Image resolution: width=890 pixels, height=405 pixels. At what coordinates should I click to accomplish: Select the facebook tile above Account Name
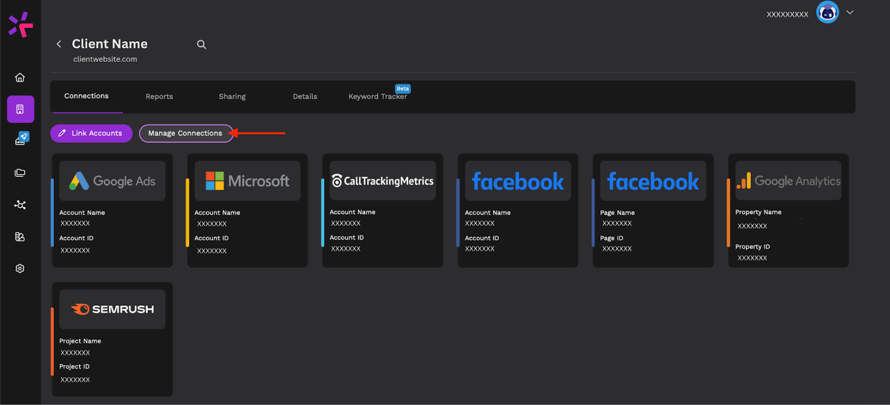coord(518,181)
